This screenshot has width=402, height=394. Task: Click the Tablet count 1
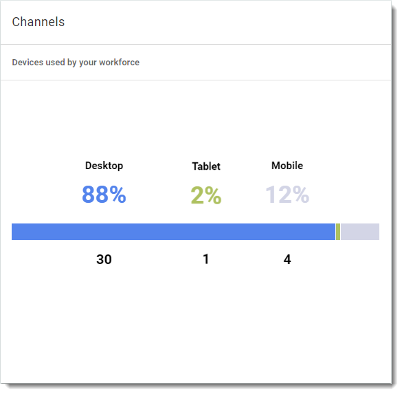[x=206, y=259]
